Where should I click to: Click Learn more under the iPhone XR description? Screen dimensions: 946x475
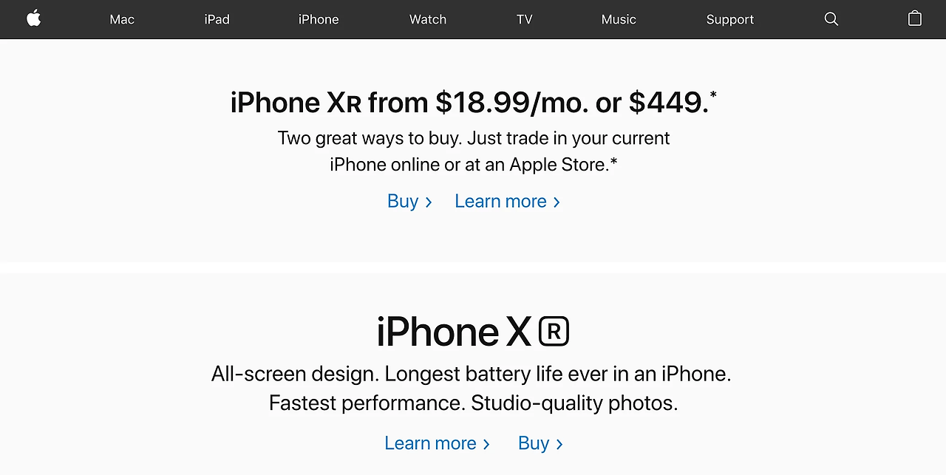pos(431,442)
